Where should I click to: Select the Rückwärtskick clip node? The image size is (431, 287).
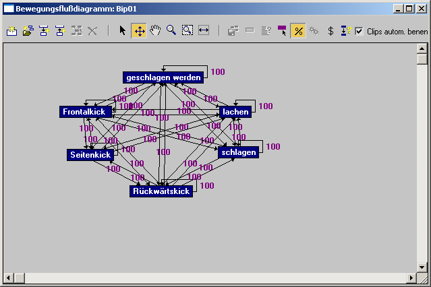tap(161, 191)
